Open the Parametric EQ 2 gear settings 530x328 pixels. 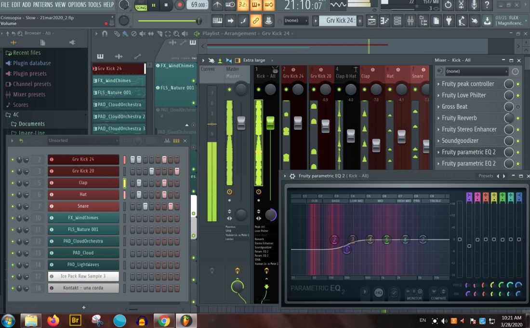(x=292, y=176)
